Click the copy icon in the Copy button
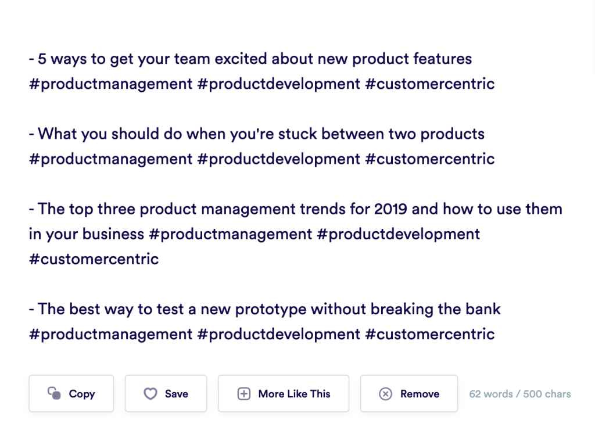Image resolution: width=595 pixels, height=431 pixels. pyautogui.click(x=54, y=394)
